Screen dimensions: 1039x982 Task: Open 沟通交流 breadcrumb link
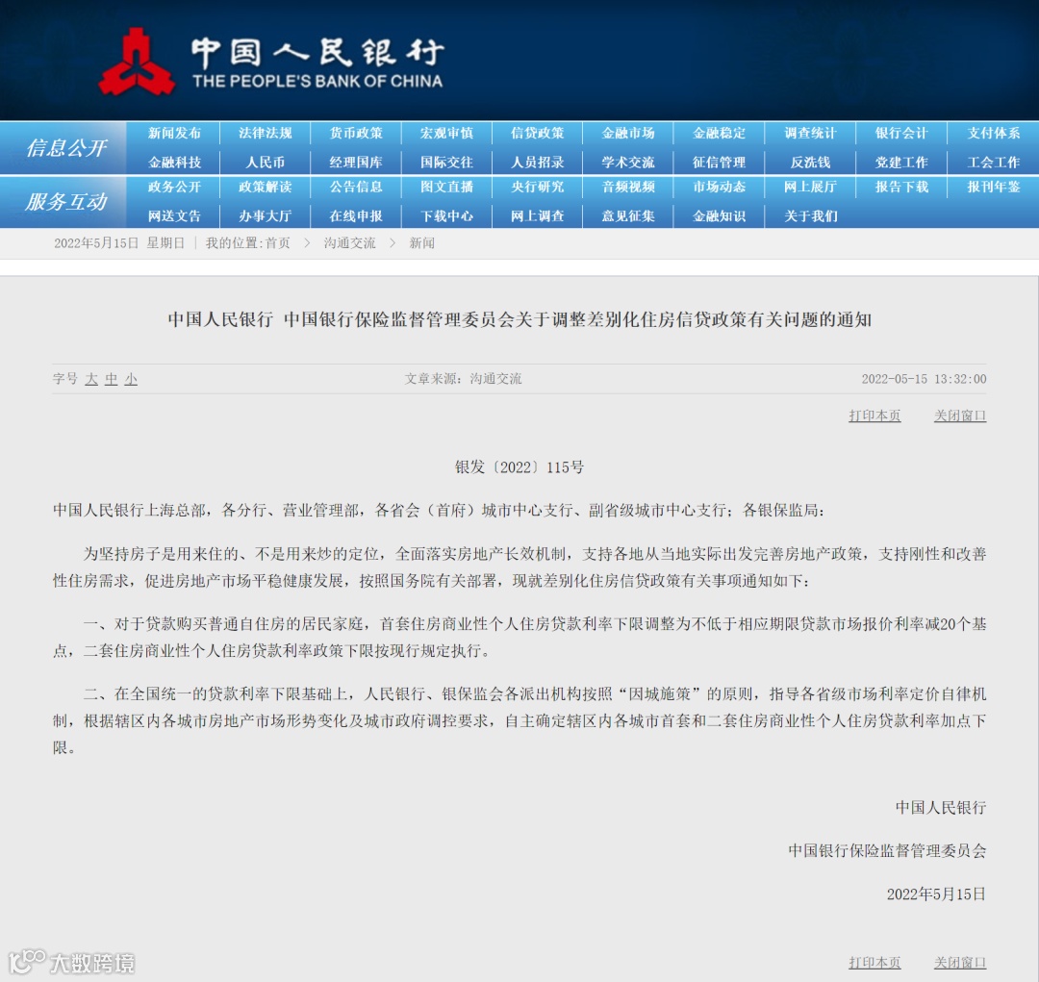tap(349, 243)
